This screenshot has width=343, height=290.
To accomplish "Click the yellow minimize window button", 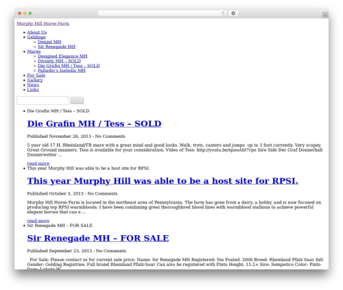I will pyautogui.click(x=25, y=14).
